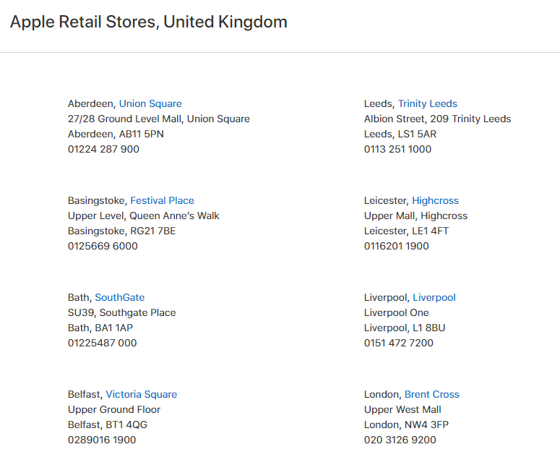Open the Union Square store link

[150, 103]
